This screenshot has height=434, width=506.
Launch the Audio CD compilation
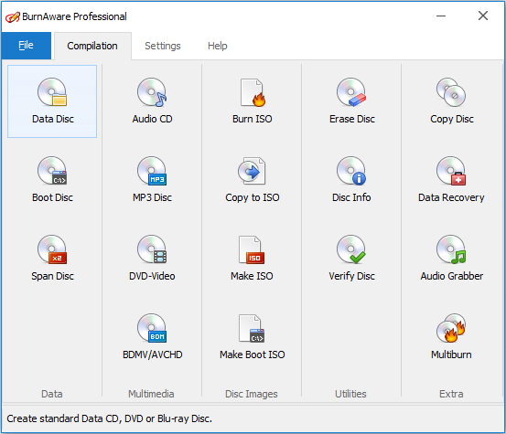(152, 101)
